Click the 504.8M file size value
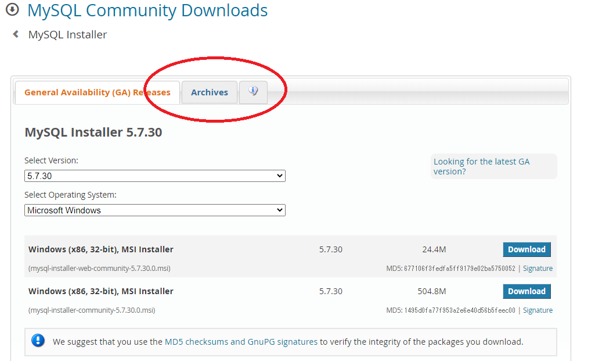Screen dimensions: 595x361 432,291
